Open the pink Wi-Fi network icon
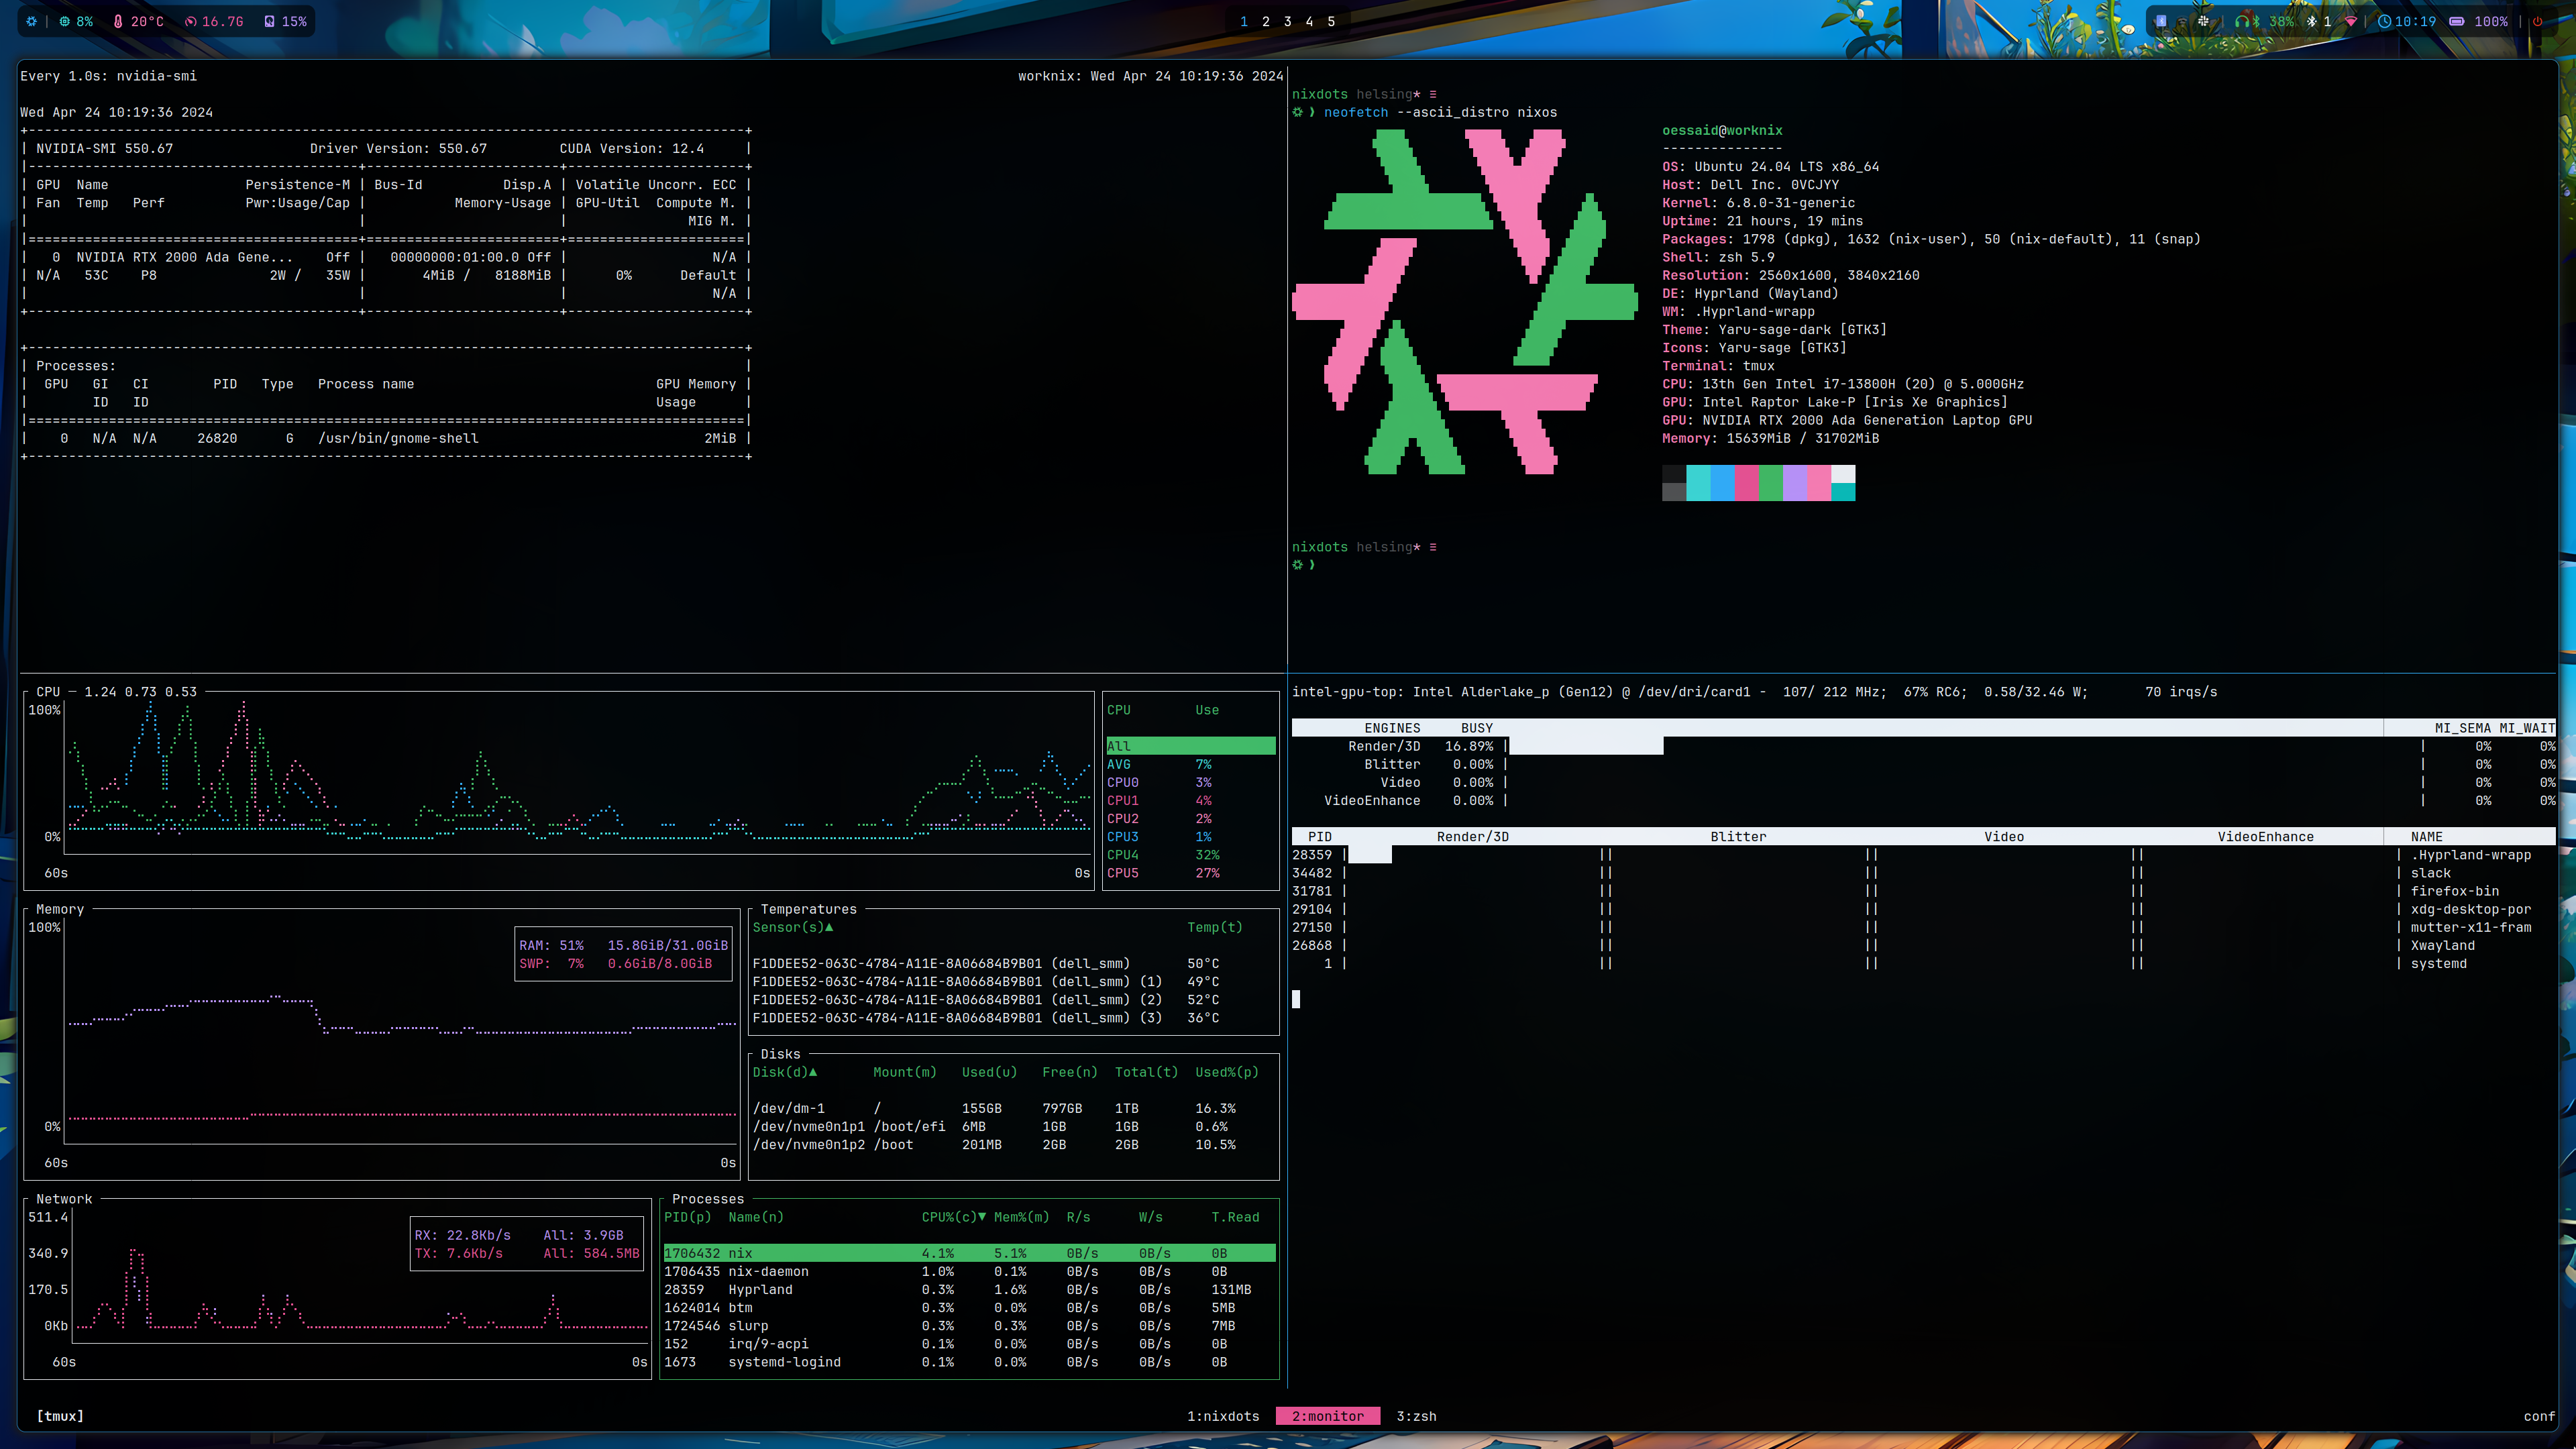The width and height of the screenshot is (2576, 1449). click(2350, 21)
